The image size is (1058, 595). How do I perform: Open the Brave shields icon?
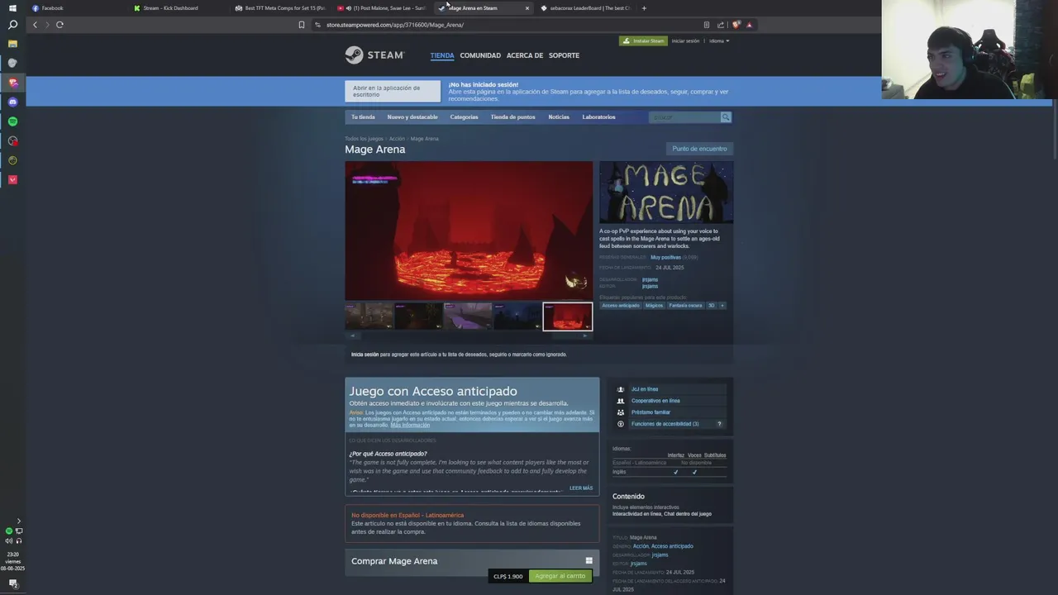(736, 25)
